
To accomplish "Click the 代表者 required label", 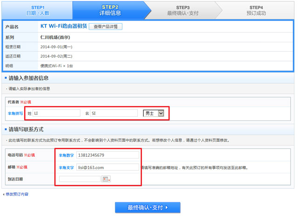I will (x=19, y=102).
